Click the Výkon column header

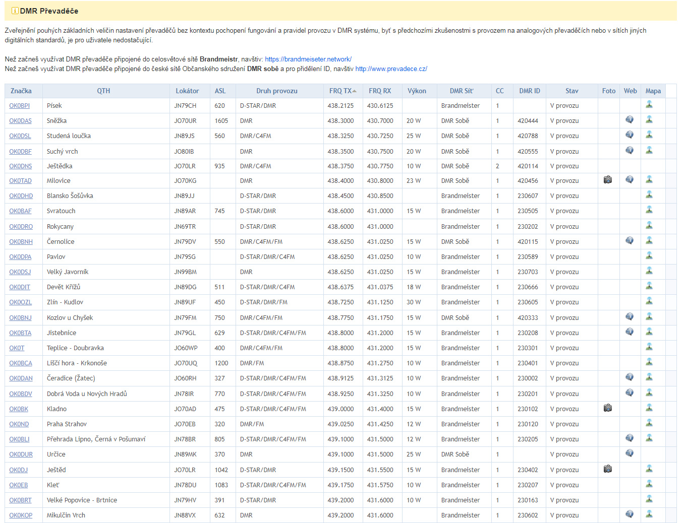pyautogui.click(x=417, y=91)
